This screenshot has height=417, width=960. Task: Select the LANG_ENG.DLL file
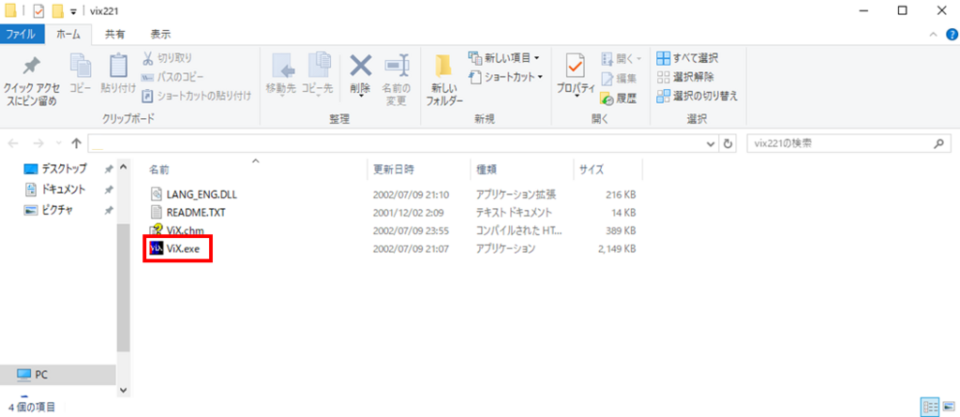pyautogui.click(x=201, y=194)
